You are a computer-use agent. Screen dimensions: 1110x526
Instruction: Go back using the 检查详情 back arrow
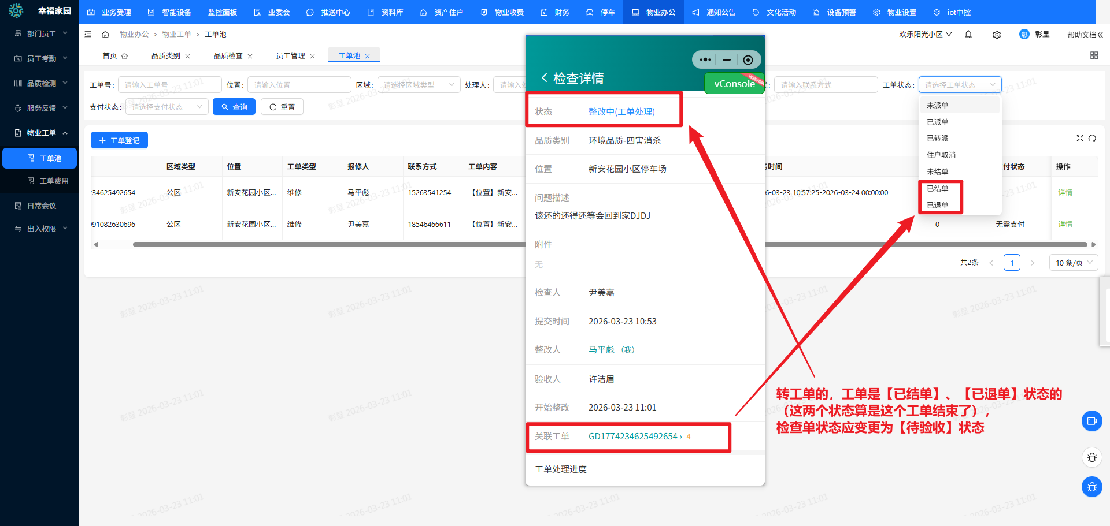tap(544, 78)
